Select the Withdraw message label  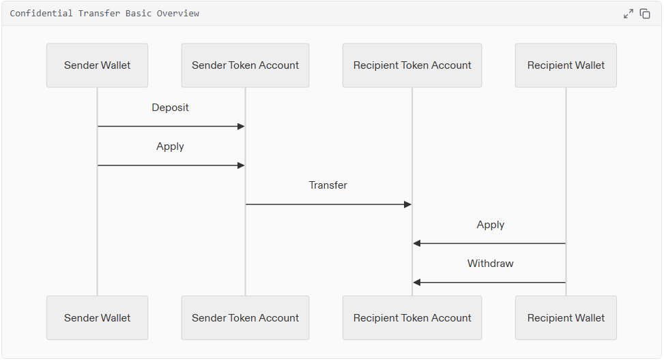pyautogui.click(x=490, y=264)
